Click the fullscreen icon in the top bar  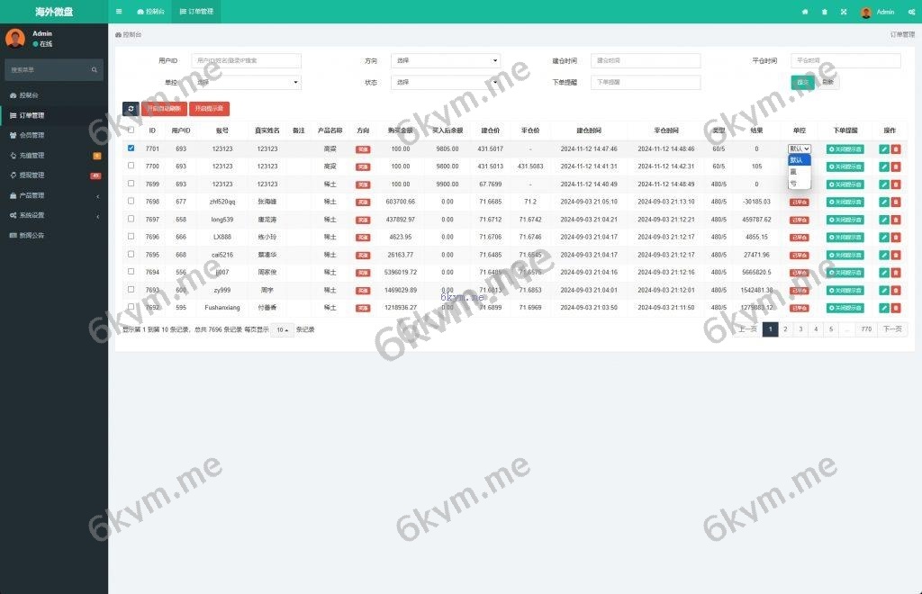[842, 12]
